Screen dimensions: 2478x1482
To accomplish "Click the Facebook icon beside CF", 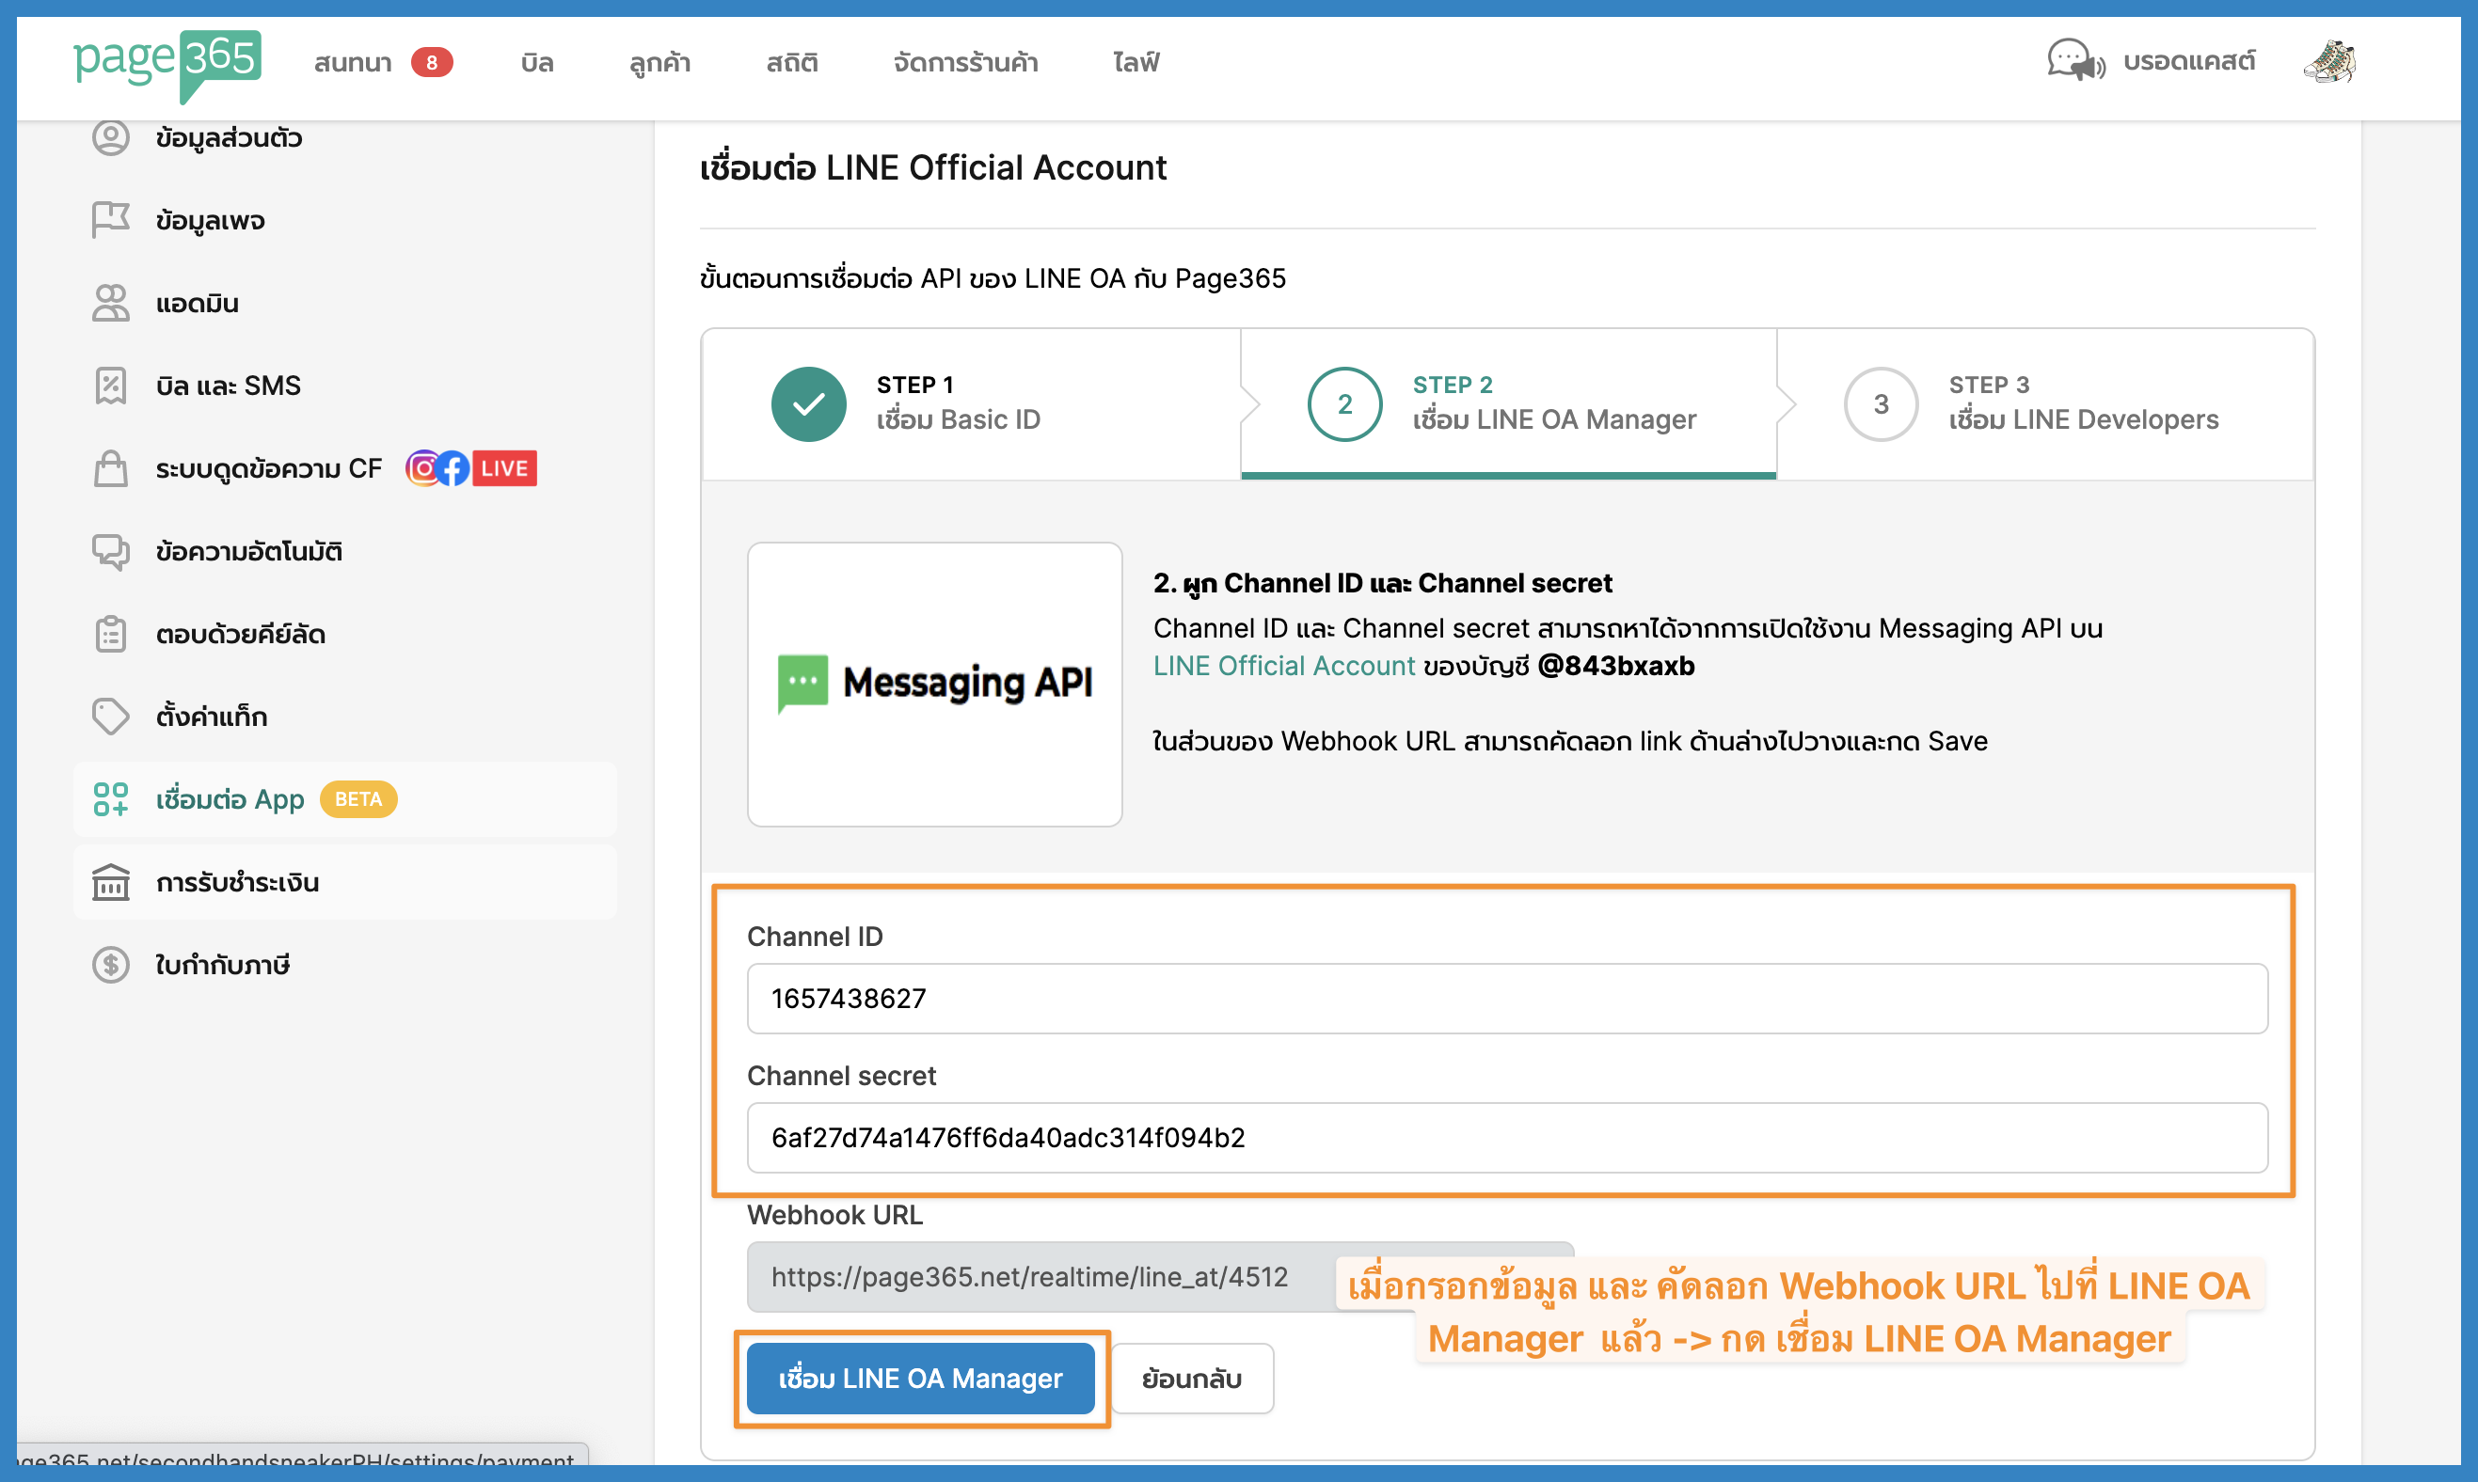I will [453, 468].
